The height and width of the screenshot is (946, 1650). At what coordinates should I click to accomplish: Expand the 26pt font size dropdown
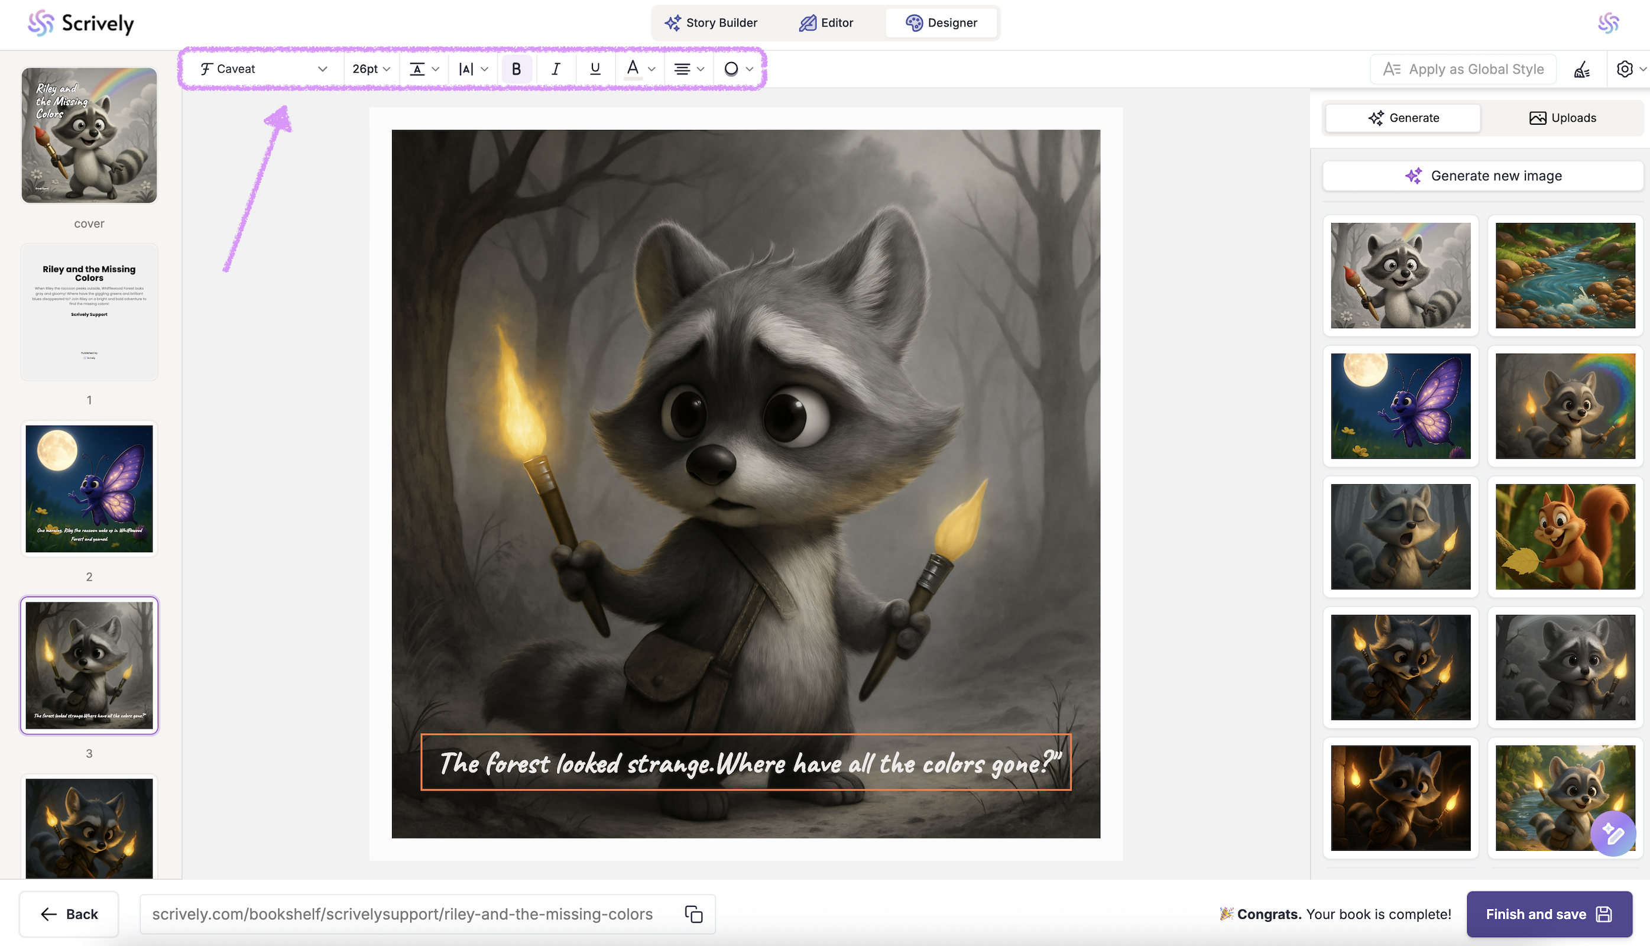tap(371, 69)
